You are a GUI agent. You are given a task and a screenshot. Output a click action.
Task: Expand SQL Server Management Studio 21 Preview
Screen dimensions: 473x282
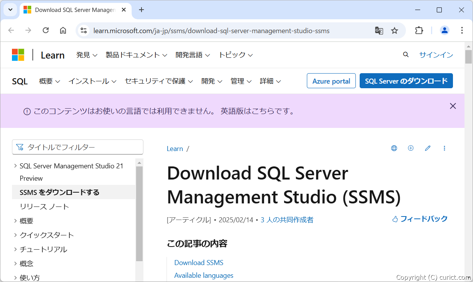point(71,172)
